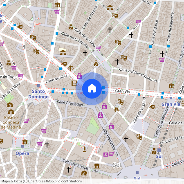
Task: Tap the shopping cart icon next to Calle de Torija
Action: (x=20, y=76)
